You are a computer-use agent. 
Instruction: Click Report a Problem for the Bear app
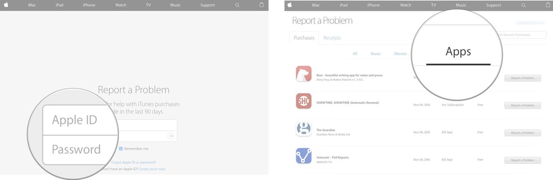[x=523, y=78]
